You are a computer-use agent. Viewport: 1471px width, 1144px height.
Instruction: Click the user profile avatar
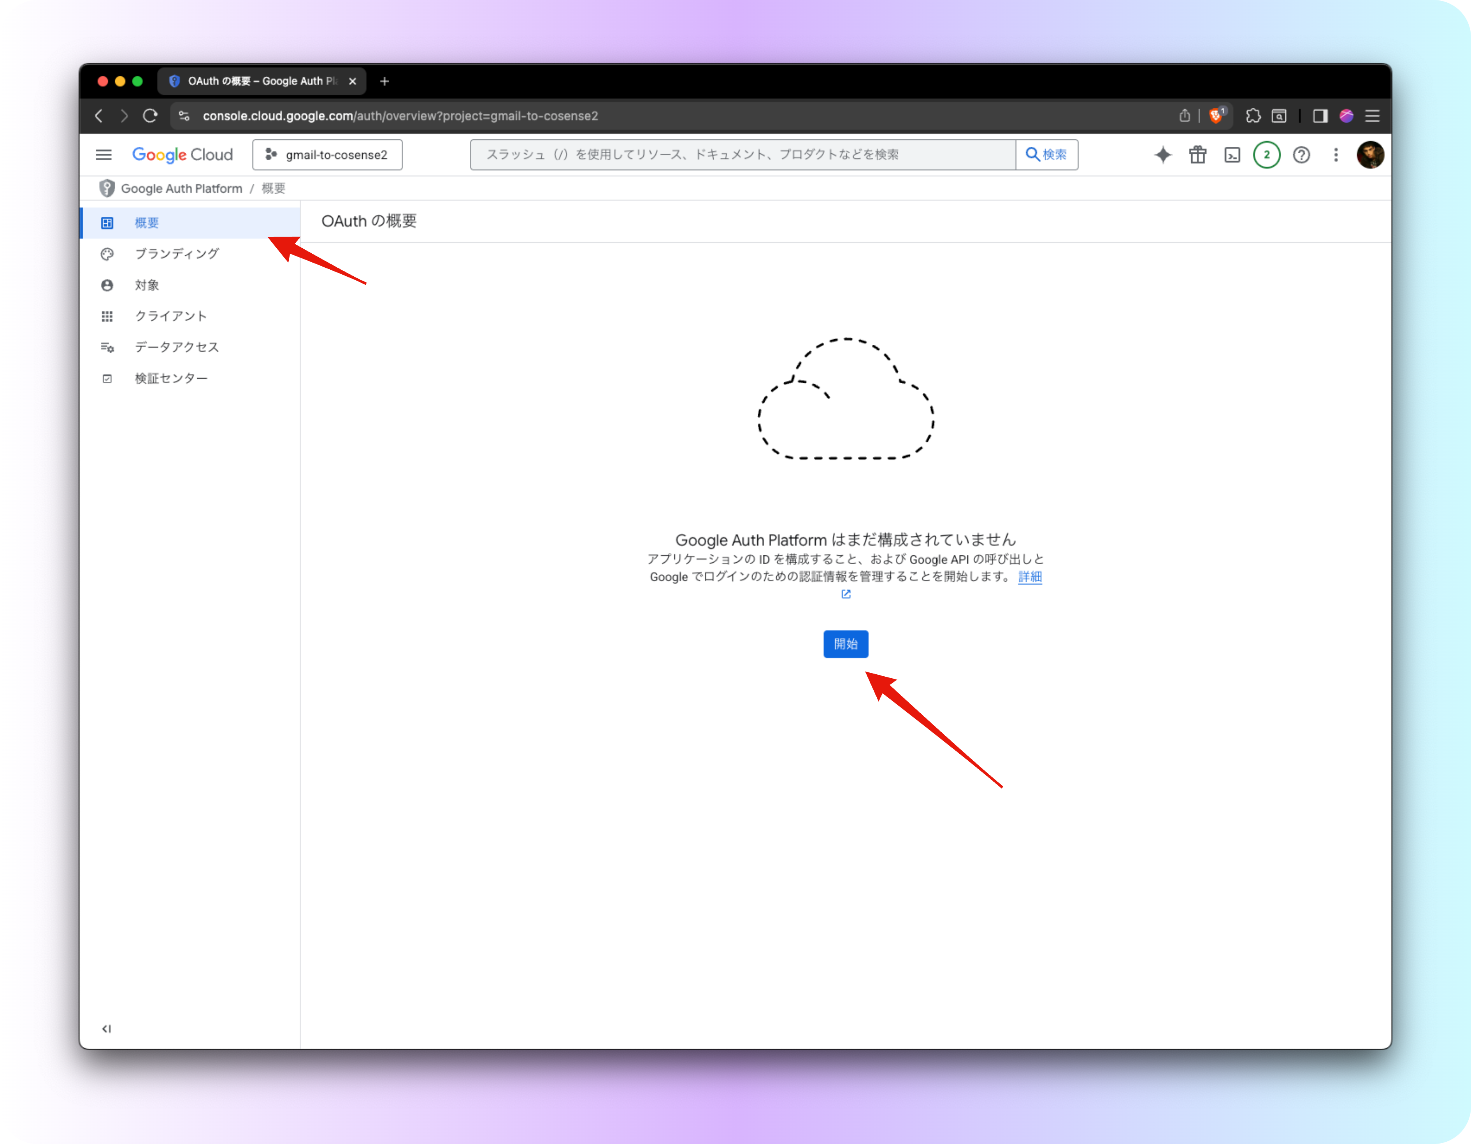click(1370, 155)
